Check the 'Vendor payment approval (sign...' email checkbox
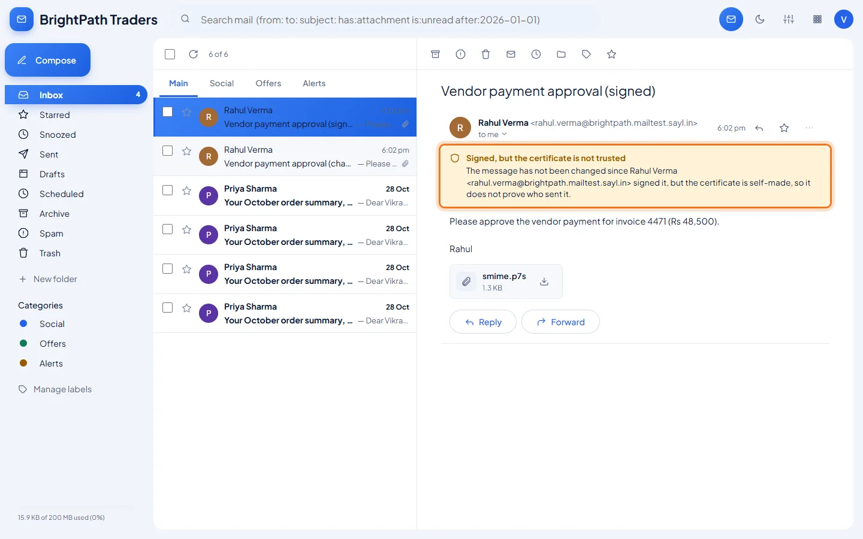 coord(168,112)
